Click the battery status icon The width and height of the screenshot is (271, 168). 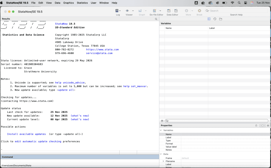click(224, 3)
